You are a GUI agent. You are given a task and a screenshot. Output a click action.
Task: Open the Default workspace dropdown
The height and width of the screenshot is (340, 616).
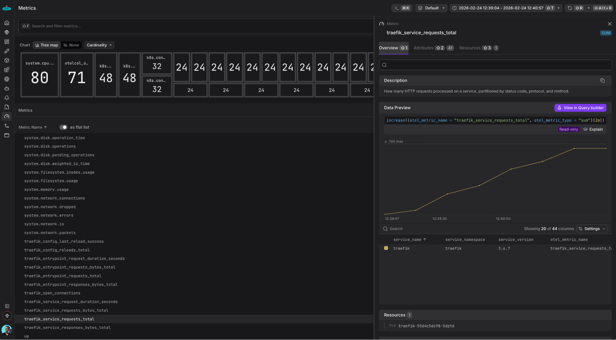click(x=431, y=8)
